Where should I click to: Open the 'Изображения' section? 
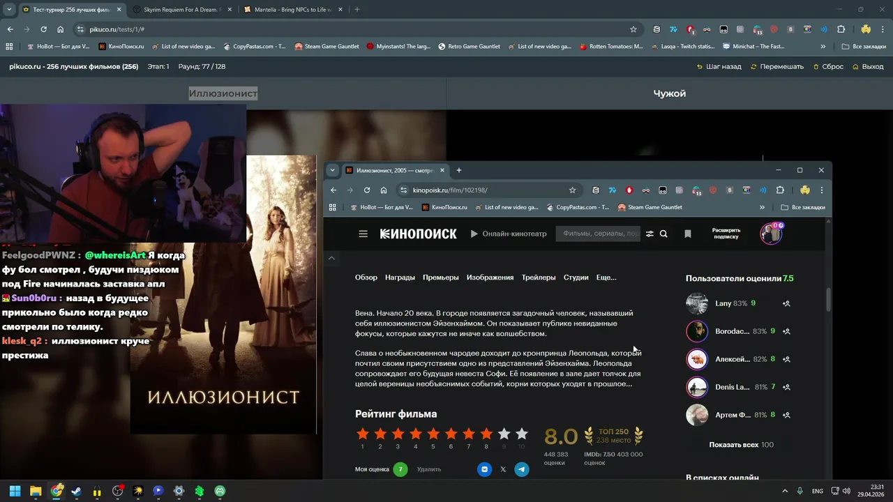[x=490, y=277]
